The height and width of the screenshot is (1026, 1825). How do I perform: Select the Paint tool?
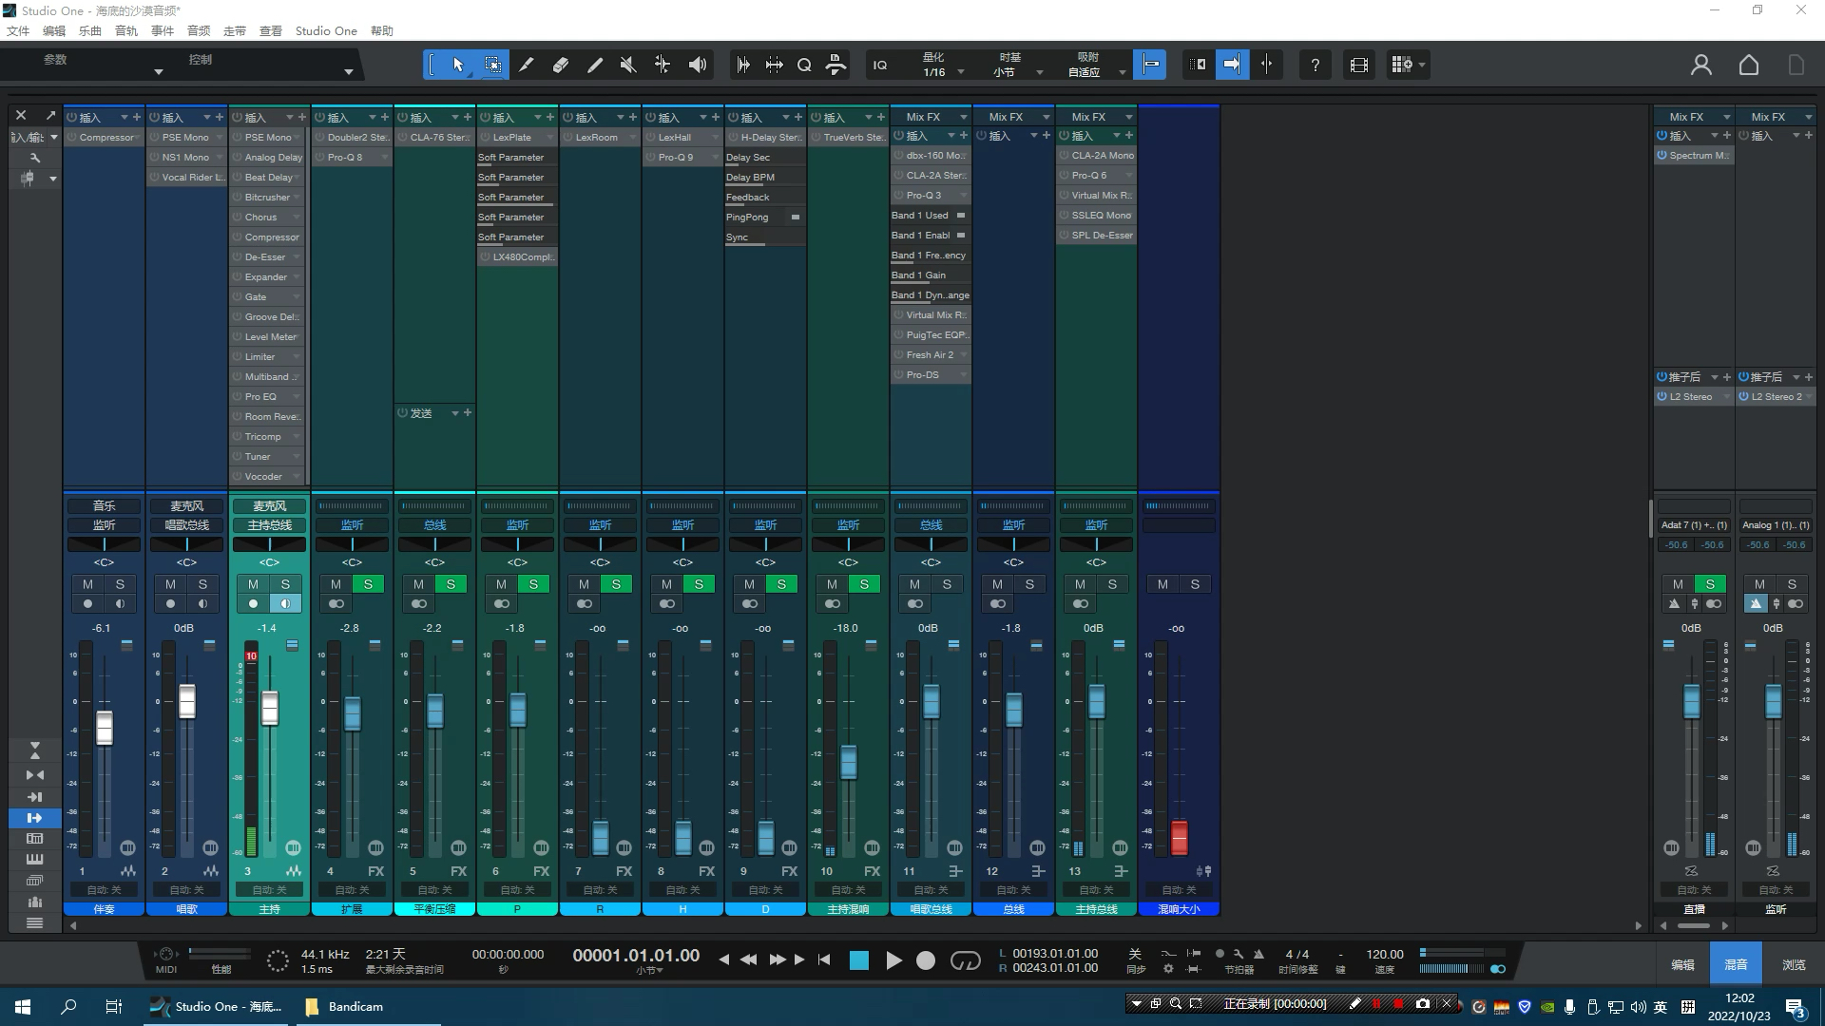point(595,65)
